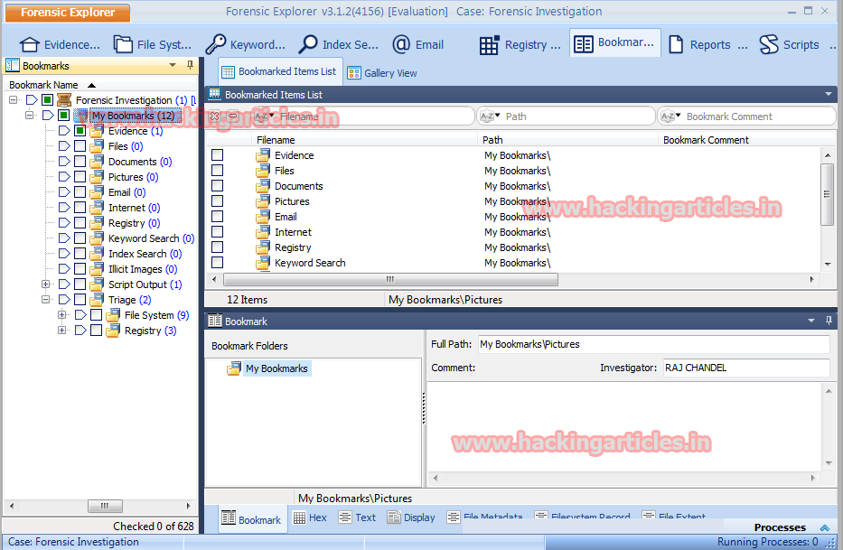Open the Email @ icon
843x550 pixels.
point(401,44)
